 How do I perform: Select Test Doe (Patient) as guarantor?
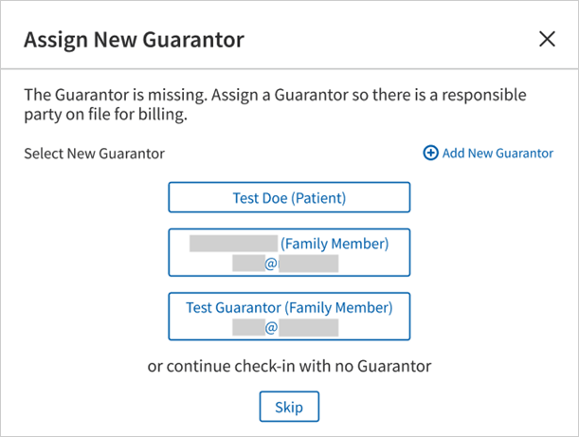(x=289, y=197)
